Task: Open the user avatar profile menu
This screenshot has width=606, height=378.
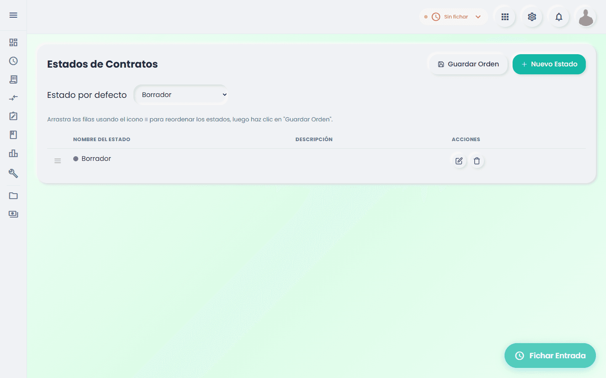Action: [x=586, y=17]
